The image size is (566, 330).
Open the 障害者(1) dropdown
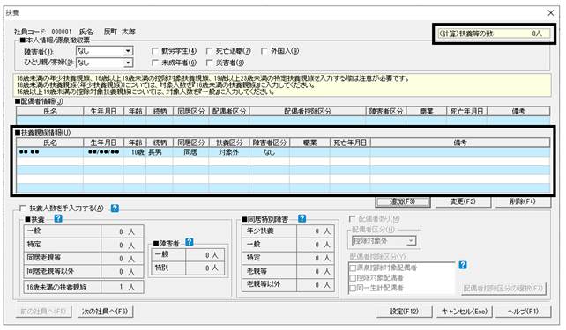pyautogui.click(x=128, y=51)
